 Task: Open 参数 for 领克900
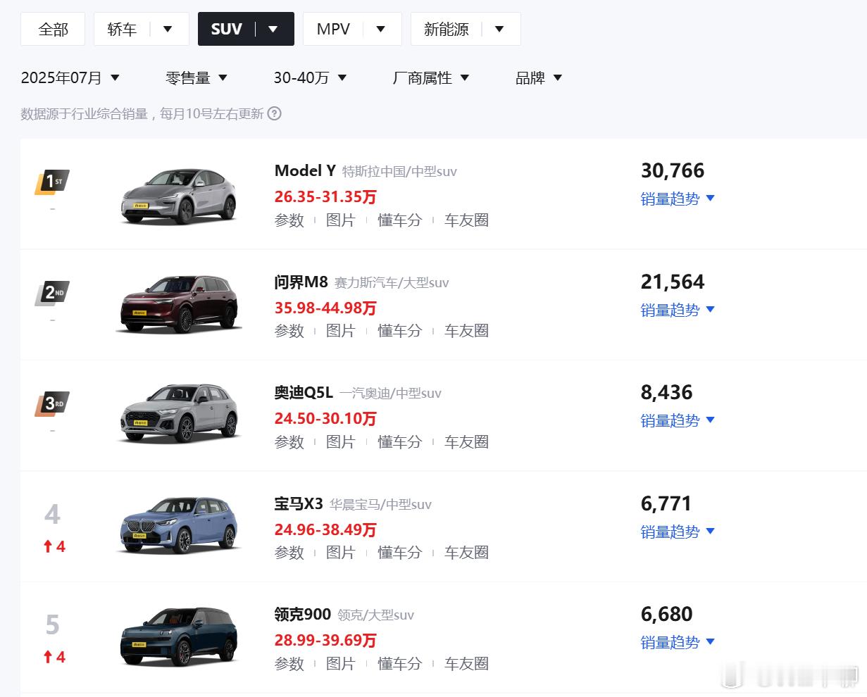[x=289, y=664]
